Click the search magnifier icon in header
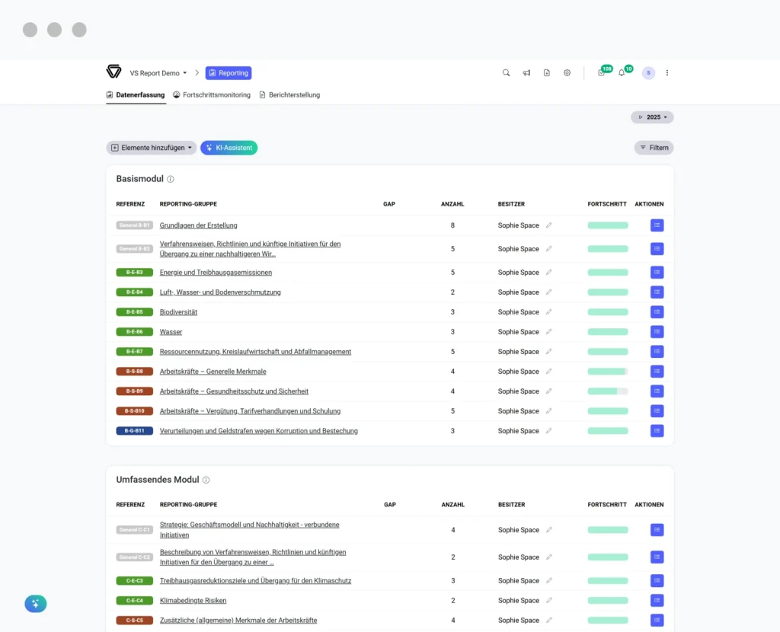Screen dimensions: 780x632 tap(506, 72)
